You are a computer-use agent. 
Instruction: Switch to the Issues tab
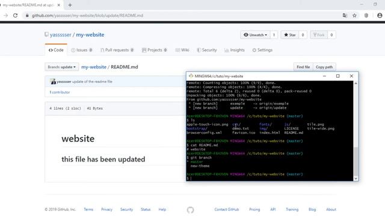[82, 50]
